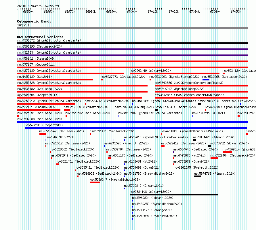The image size is (256, 230).
Task: Open nsv6525942 (Sedlazeck2020) label
Action: tap(73, 155)
